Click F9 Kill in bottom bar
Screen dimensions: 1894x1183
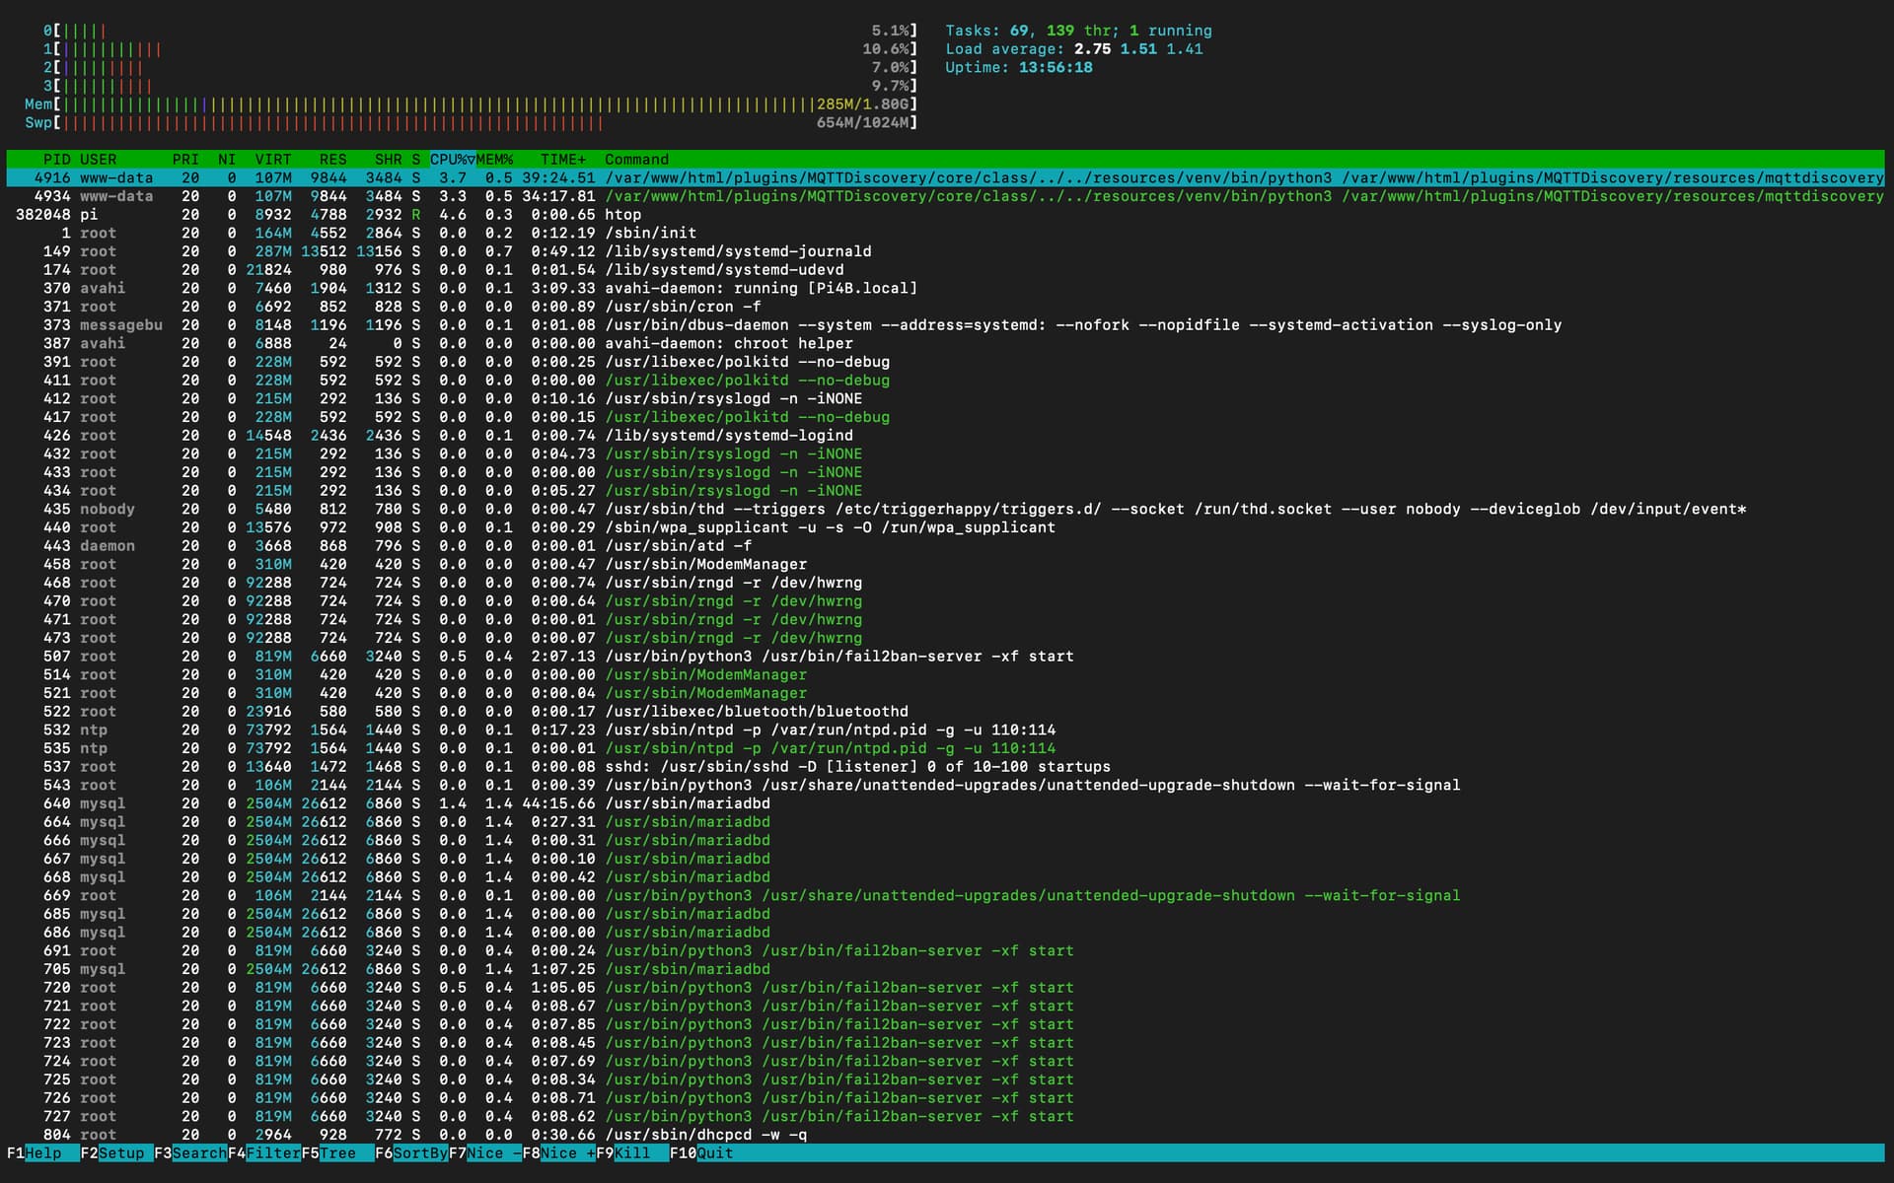tap(631, 1152)
